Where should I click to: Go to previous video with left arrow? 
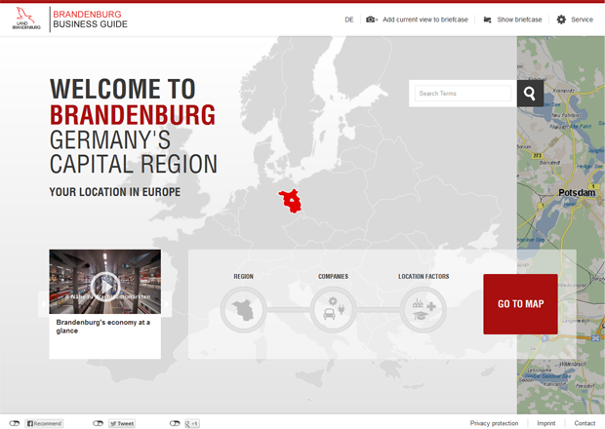coord(43,304)
